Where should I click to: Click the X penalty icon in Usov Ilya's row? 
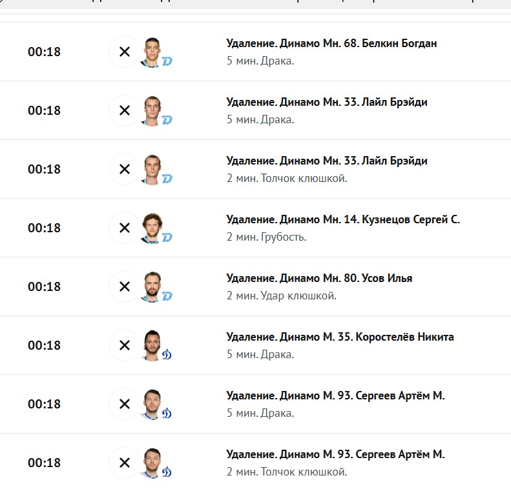(x=125, y=286)
